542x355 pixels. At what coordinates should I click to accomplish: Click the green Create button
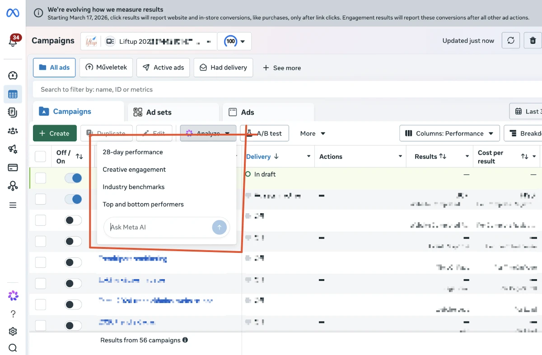(54, 133)
